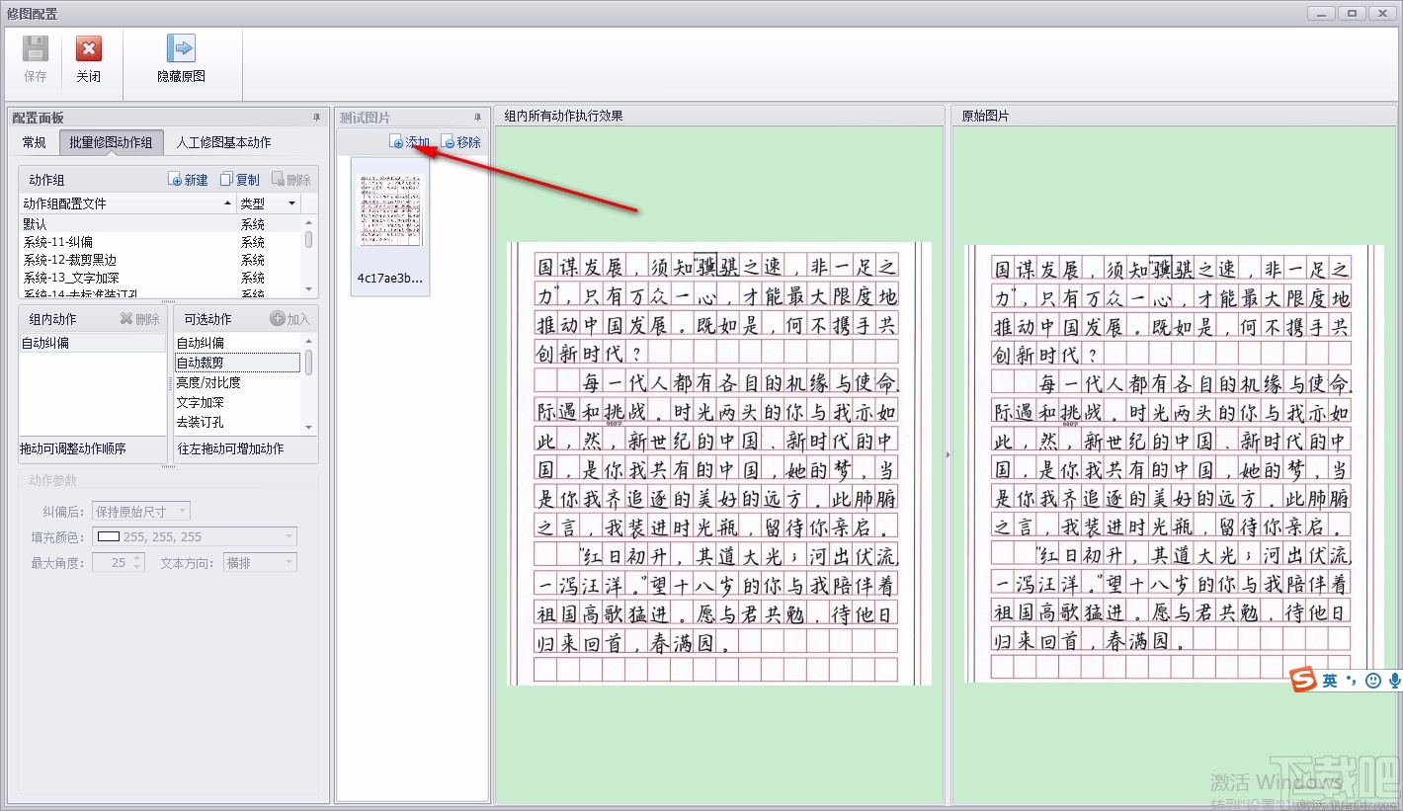Select 亮度/对比度 in the 可选动作 list
Viewport: 1403px width, 811px height.
coord(237,382)
